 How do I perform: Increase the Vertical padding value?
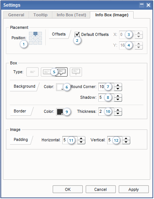point(126,138)
